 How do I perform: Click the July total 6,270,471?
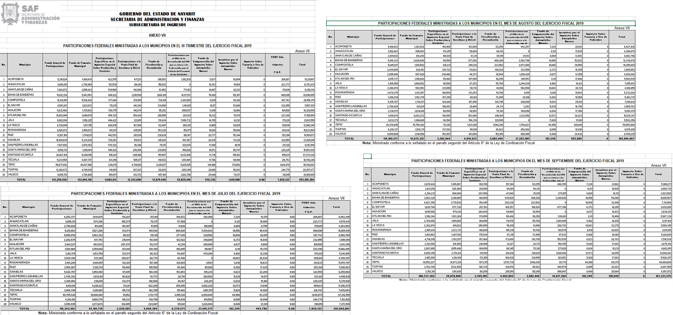[172, 309]
